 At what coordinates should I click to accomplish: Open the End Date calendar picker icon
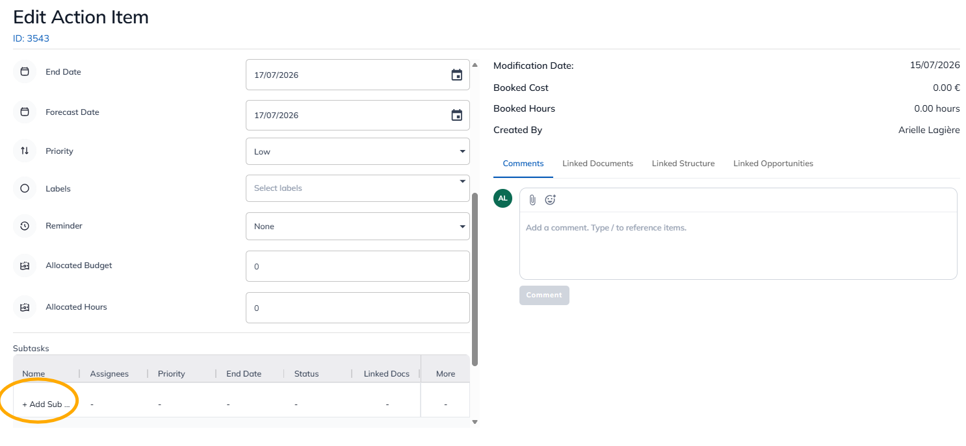[x=457, y=75]
